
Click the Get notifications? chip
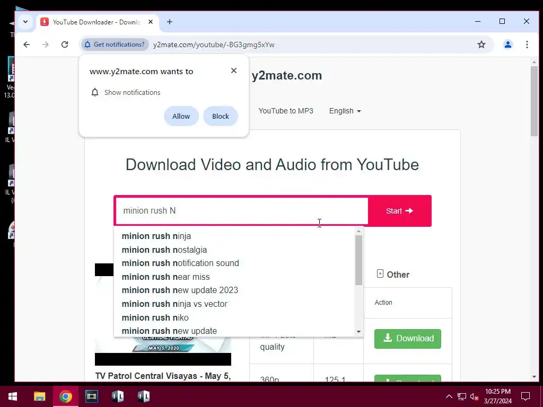click(115, 45)
